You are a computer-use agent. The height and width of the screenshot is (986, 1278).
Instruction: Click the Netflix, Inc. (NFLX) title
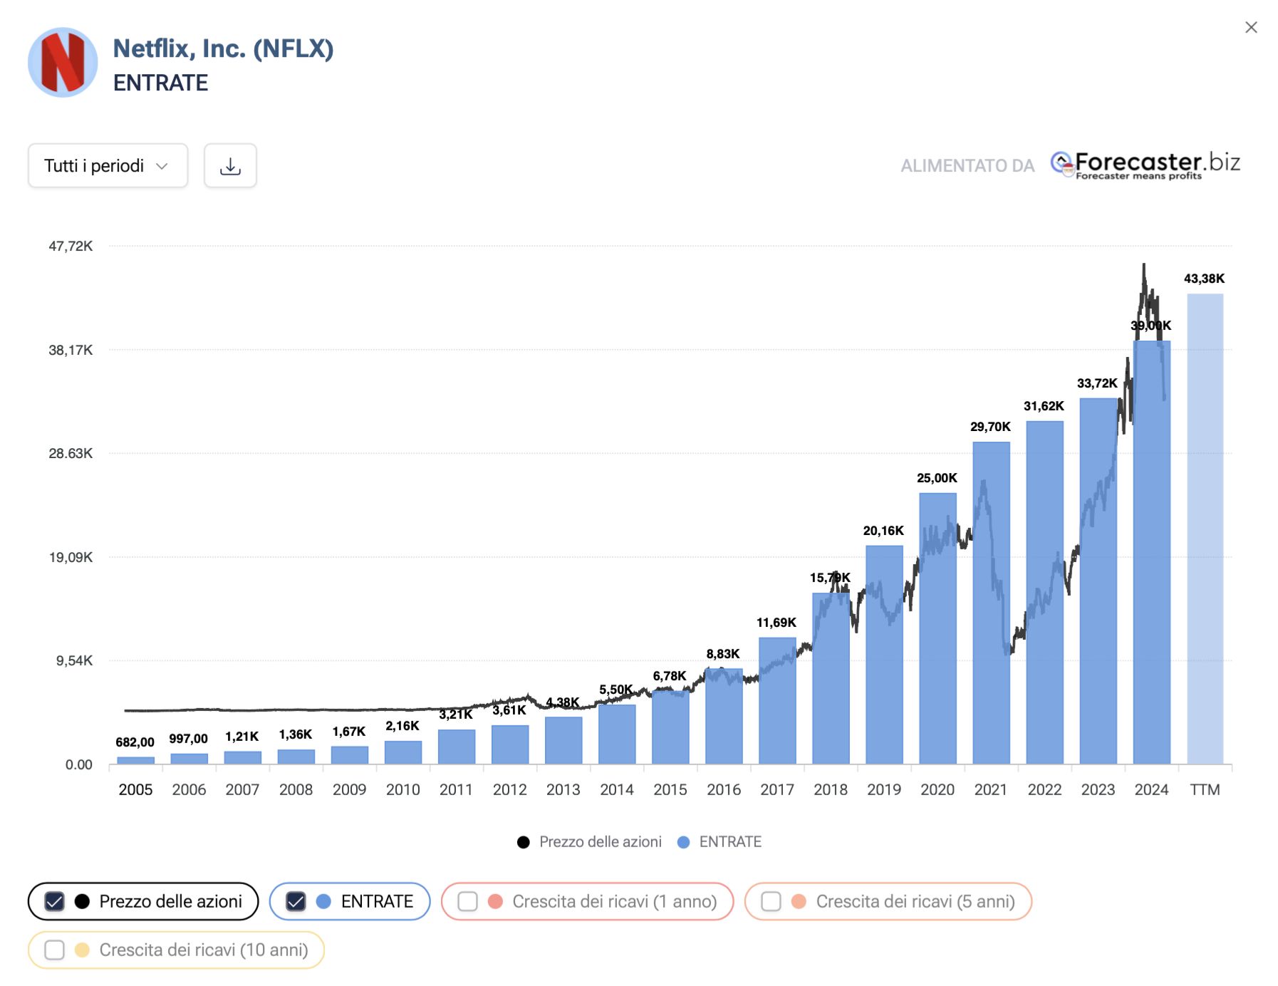223,48
